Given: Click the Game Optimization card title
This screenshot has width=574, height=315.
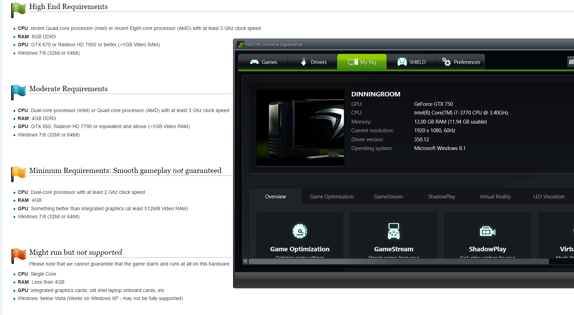Looking at the screenshot, I should (300, 249).
